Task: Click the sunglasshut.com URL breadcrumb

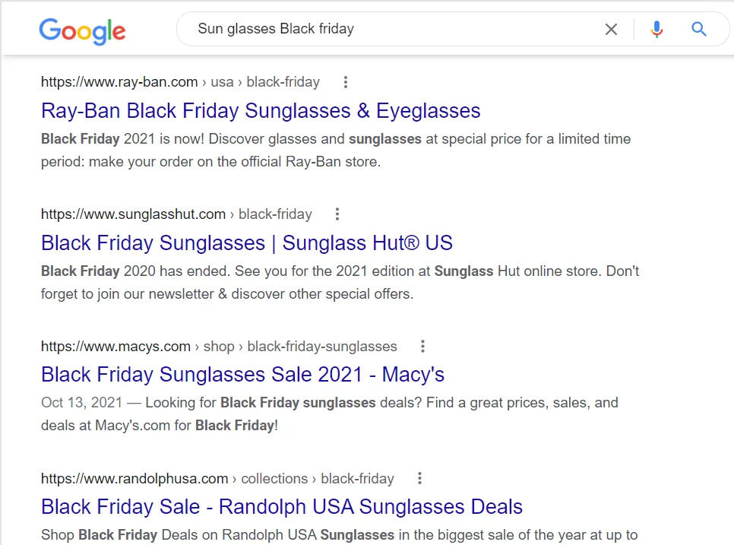Action: tap(176, 214)
